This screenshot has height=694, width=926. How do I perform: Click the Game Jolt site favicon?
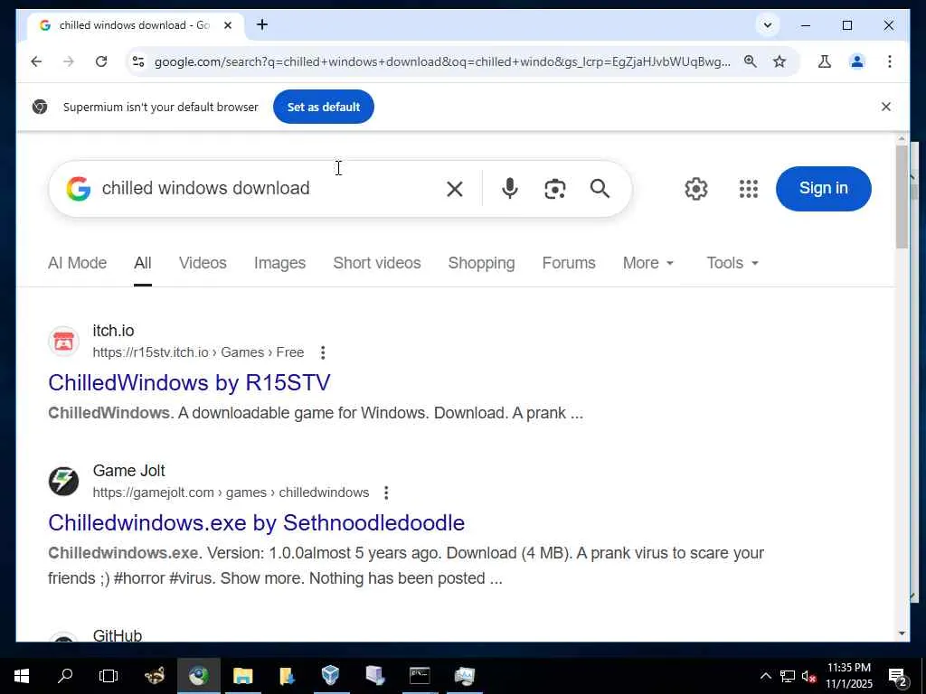(x=63, y=482)
